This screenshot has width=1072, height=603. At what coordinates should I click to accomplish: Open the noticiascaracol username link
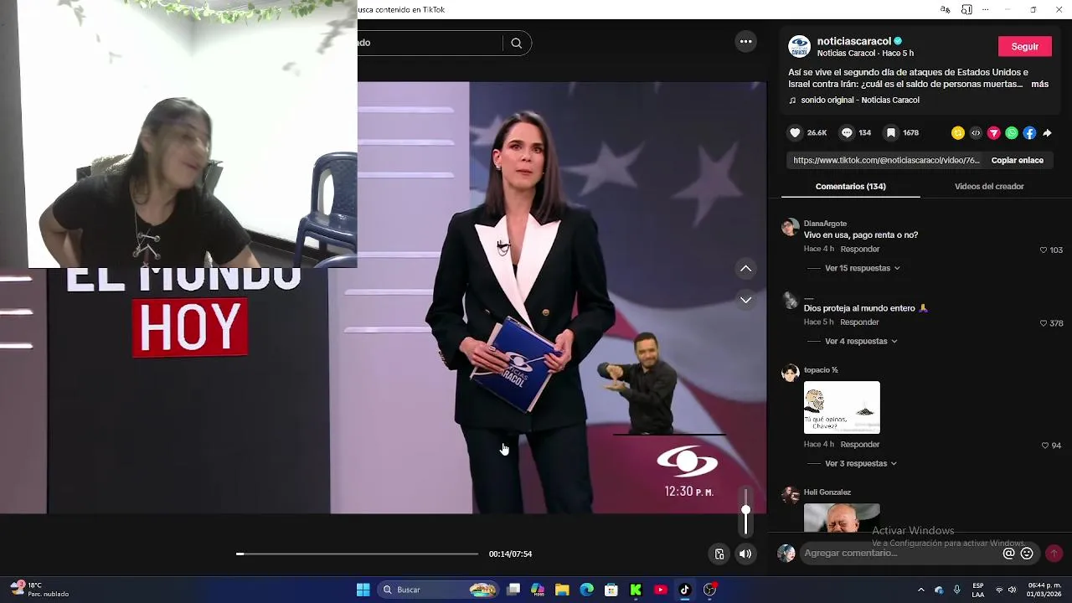coord(853,41)
